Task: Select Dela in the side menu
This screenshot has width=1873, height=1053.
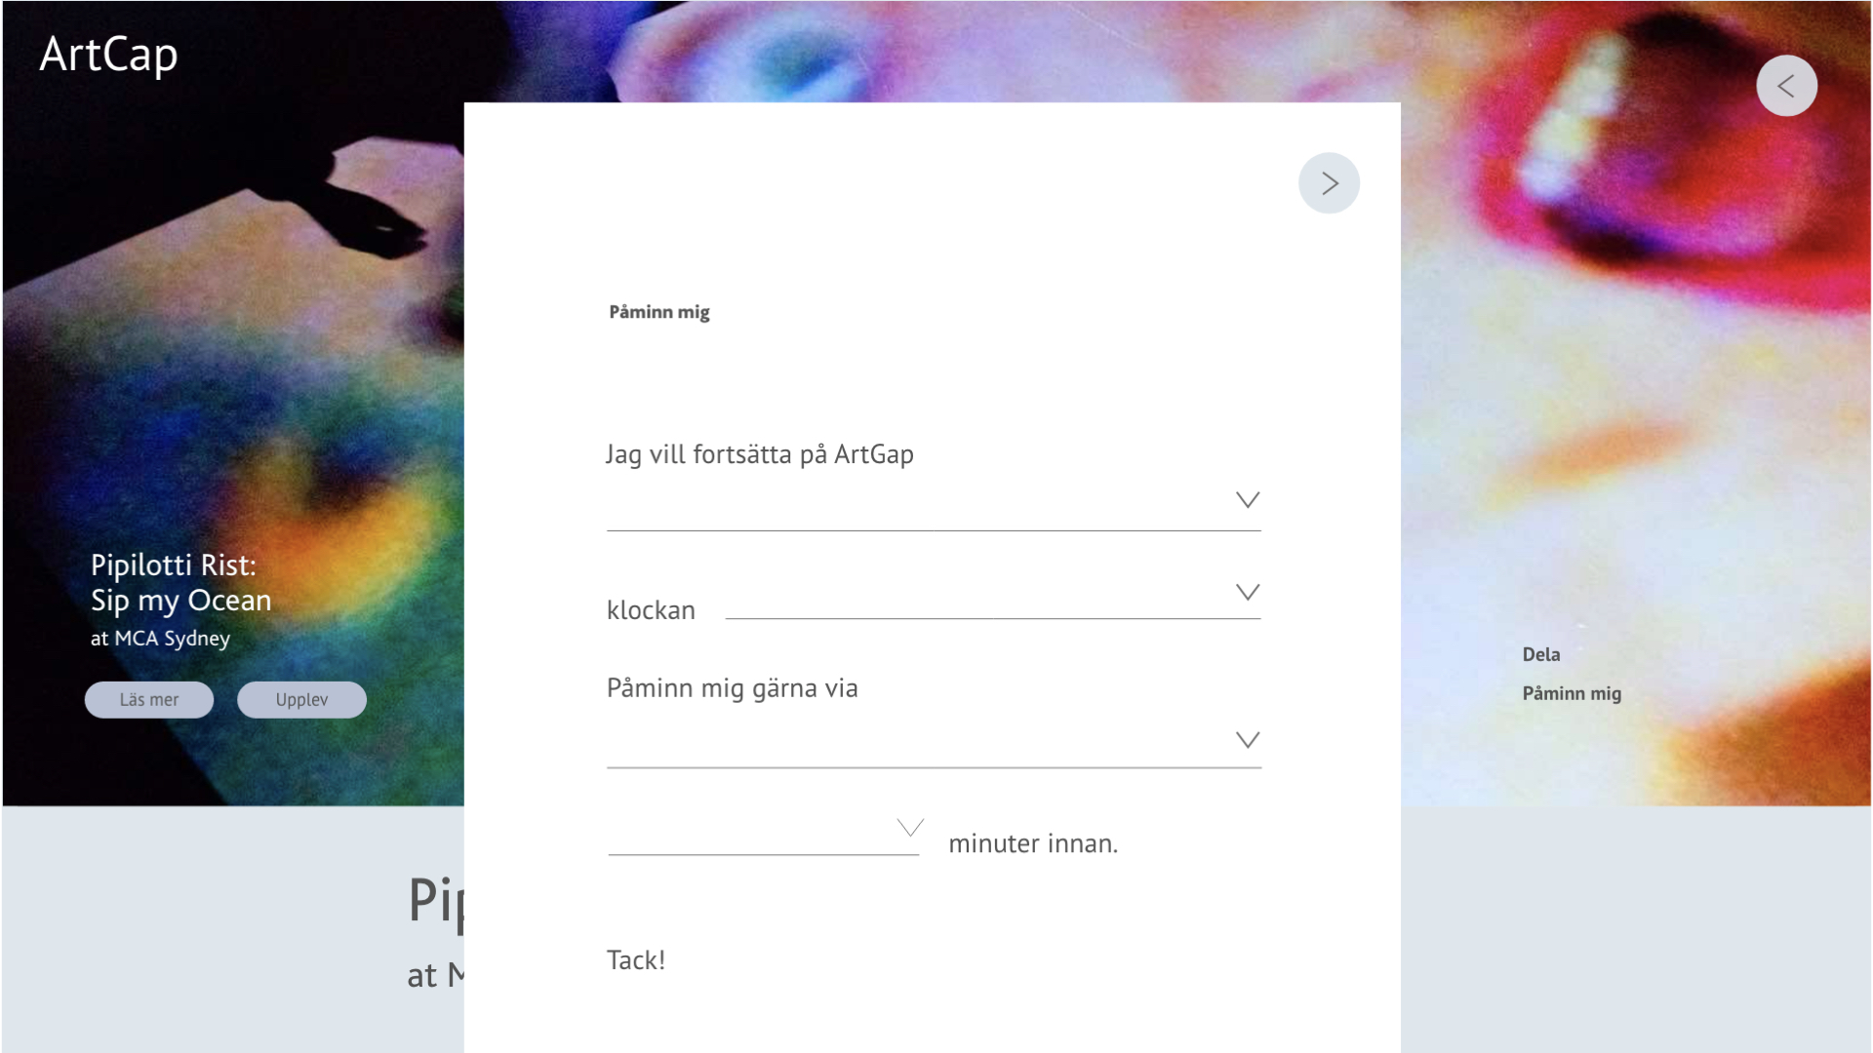Action: click(1541, 654)
